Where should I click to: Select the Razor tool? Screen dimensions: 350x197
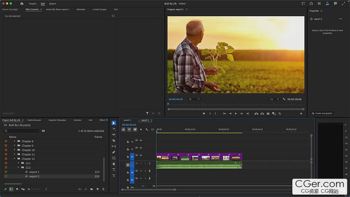tap(114, 140)
